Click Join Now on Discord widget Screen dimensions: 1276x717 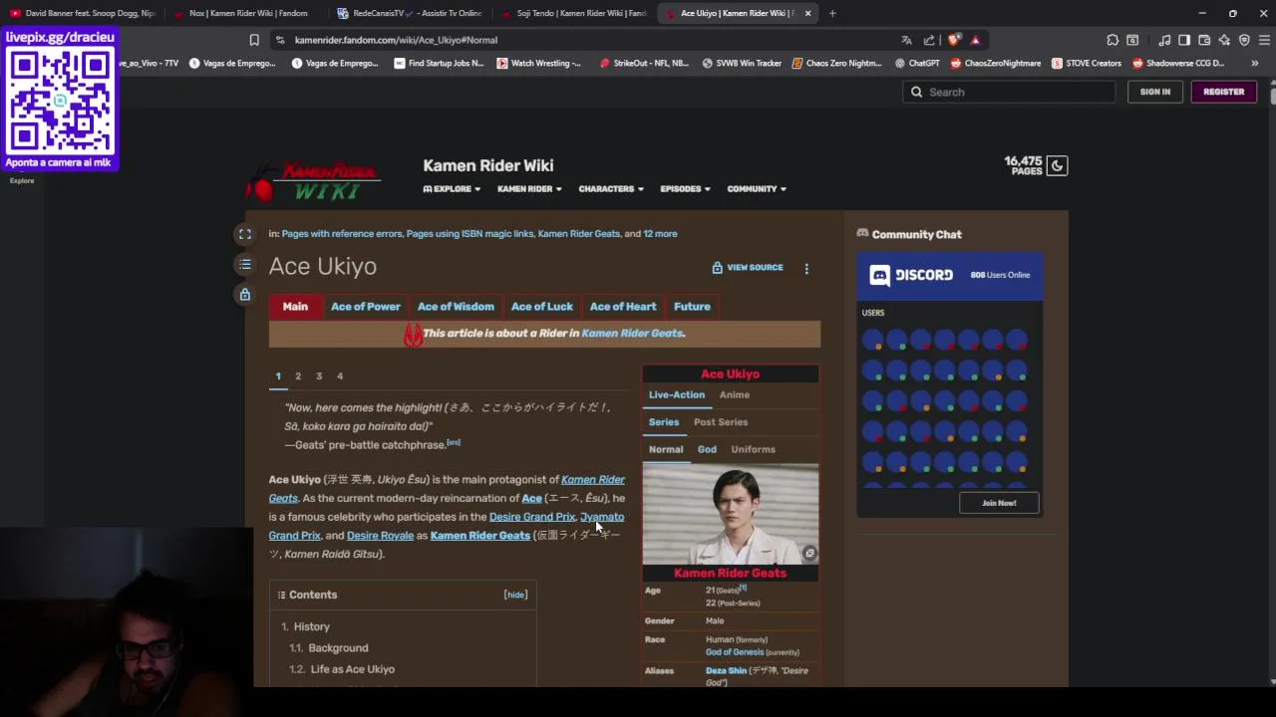999,503
